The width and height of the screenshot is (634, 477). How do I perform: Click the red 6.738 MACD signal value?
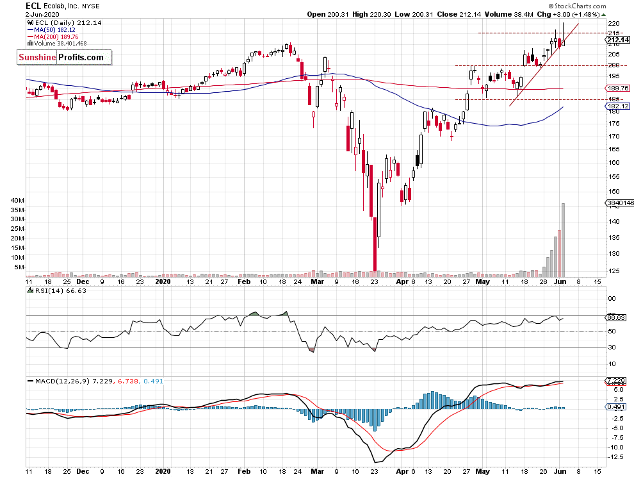click(x=128, y=381)
